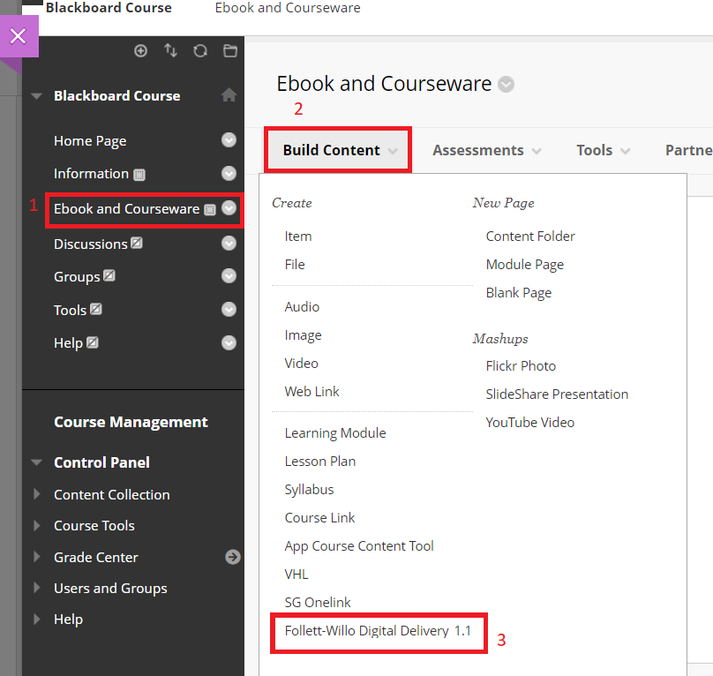Click the reorder menu items arrows icon

[170, 50]
